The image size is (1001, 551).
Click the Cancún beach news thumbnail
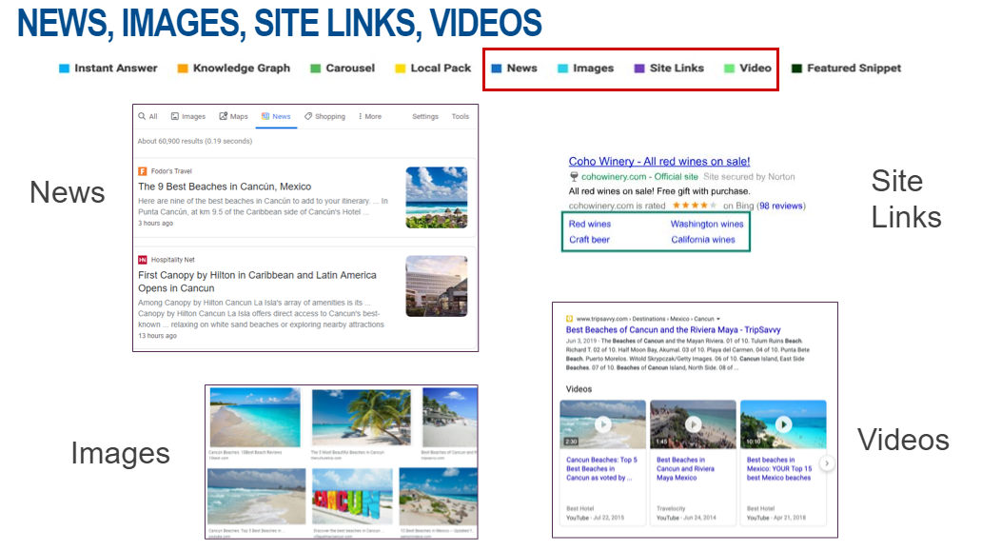(437, 197)
